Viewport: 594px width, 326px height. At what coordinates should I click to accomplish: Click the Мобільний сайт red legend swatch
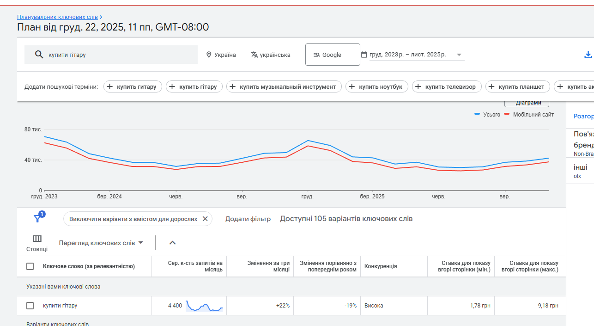coord(507,114)
